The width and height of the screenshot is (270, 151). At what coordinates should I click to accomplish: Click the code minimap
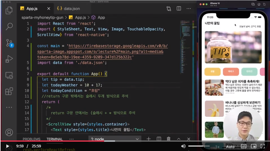pyautogui.click(x=185, y=47)
